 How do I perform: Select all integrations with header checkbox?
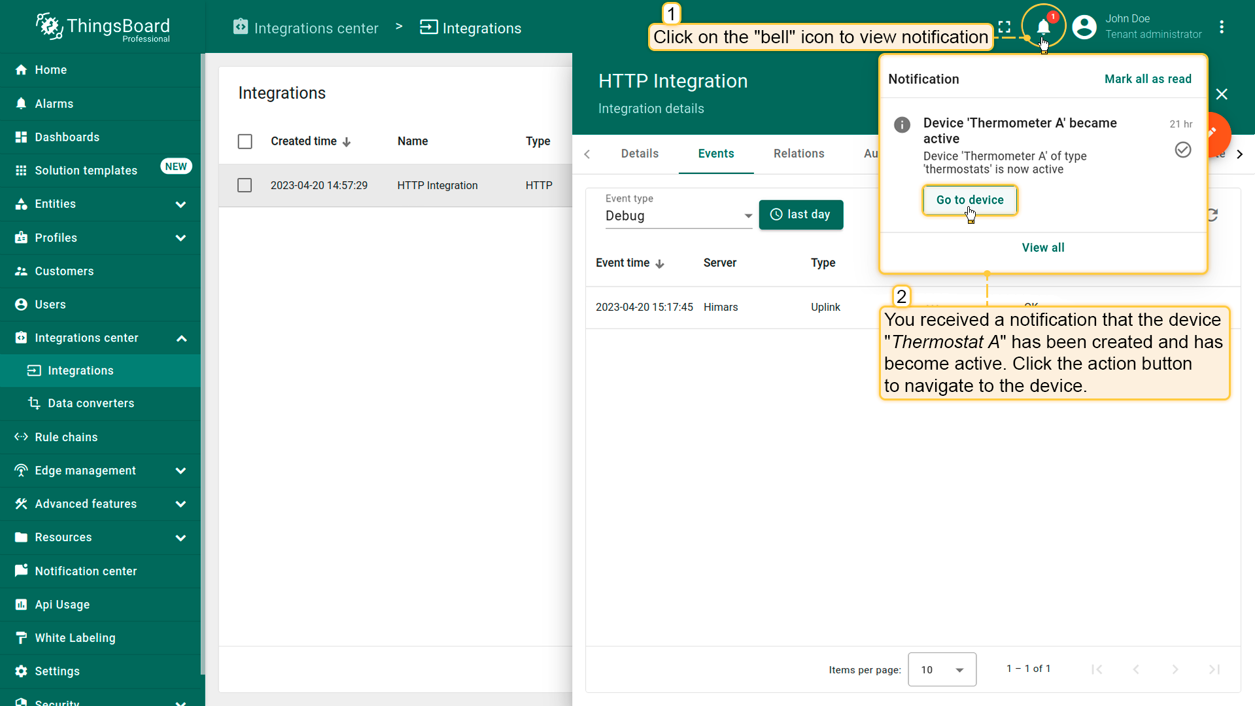coord(245,141)
